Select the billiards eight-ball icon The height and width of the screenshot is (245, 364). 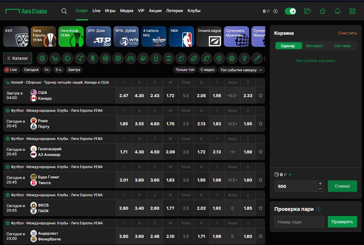(x=219, y=58)
